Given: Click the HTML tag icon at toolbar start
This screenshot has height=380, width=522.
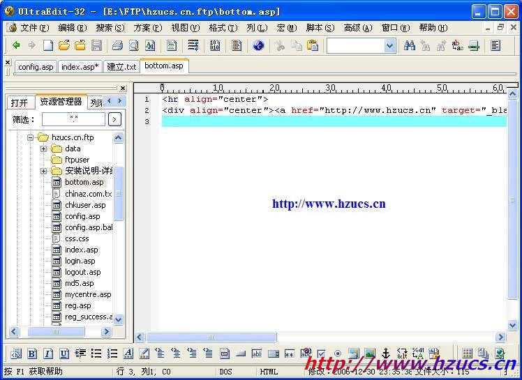Looking at the screenshot, I should click(x=15, y=354).
